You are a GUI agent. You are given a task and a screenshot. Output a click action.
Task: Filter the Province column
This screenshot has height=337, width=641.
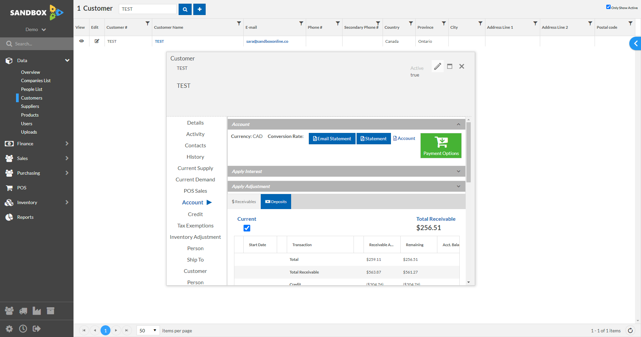pos(444,23)
